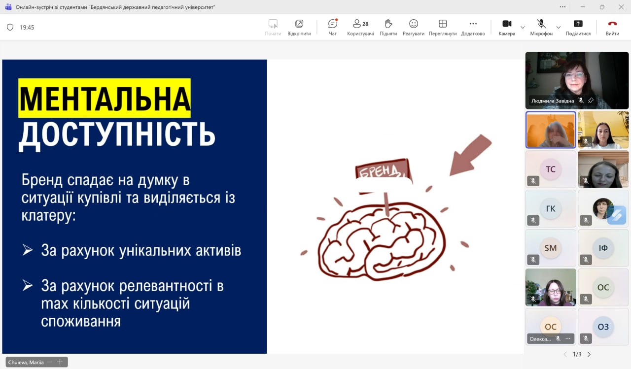
Task: Open title bar three-dot menu
Action: (562, 7)
